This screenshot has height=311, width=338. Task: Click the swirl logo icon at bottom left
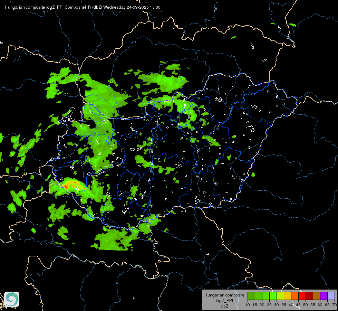coord(12,299)
